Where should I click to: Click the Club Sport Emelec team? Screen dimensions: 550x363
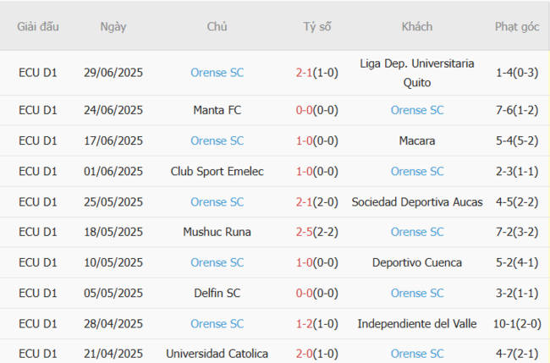point(217,171)
